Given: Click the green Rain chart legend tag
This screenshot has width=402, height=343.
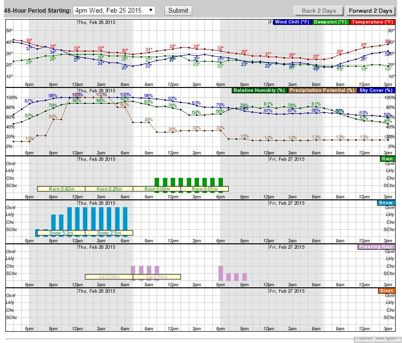Looking at the screenshot, I should pyautogui.click(x=387, y=159).
